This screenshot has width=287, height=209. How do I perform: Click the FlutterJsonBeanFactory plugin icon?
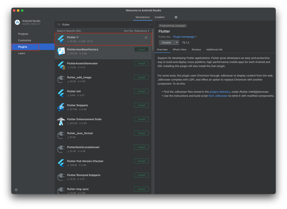point(61,51)
